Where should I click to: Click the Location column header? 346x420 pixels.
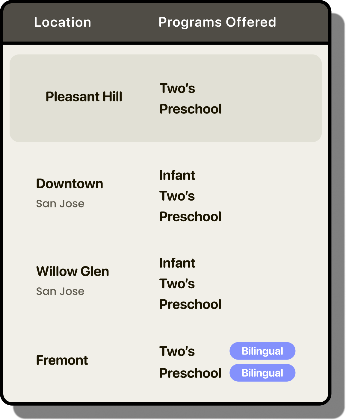tap(63, 22)
